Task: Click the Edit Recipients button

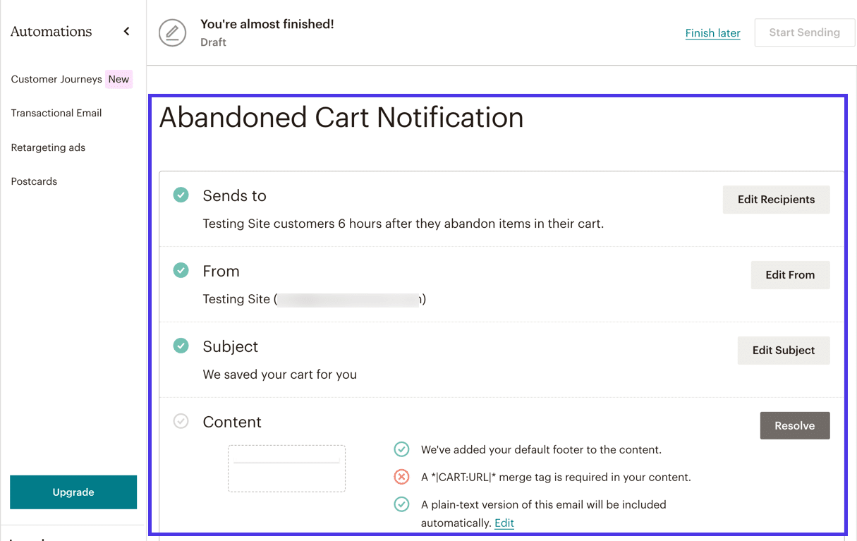Action: (x=776, y=200)
